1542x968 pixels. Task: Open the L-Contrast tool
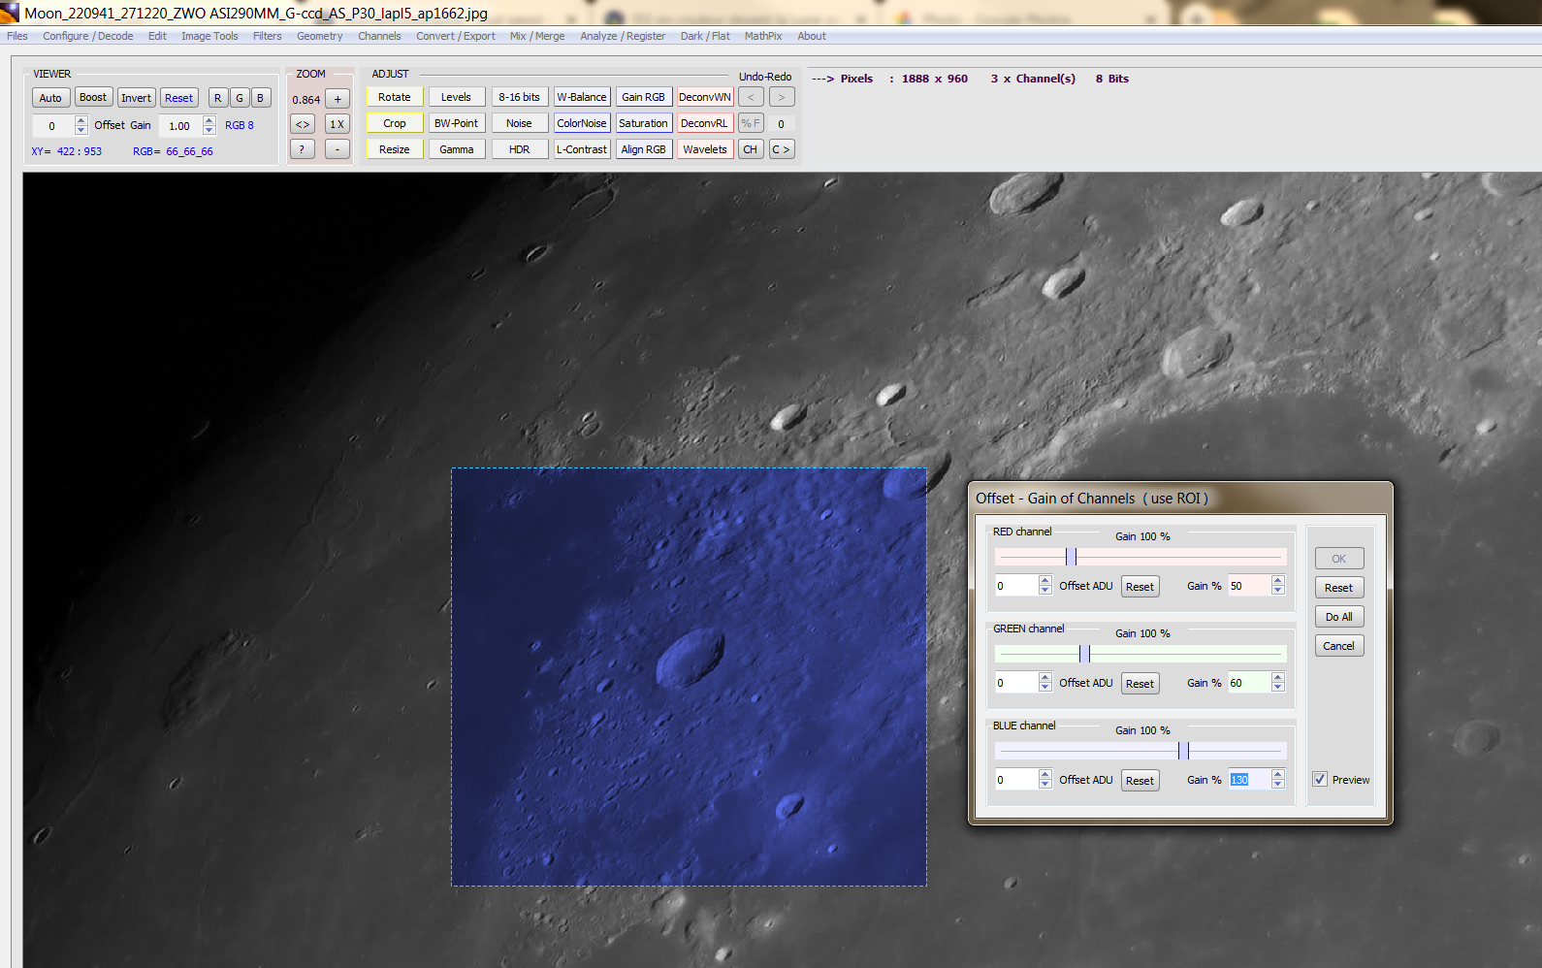(x=582, y=149)
